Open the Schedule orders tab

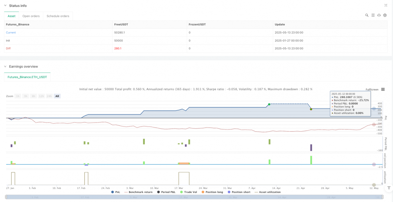click(58, 16)
